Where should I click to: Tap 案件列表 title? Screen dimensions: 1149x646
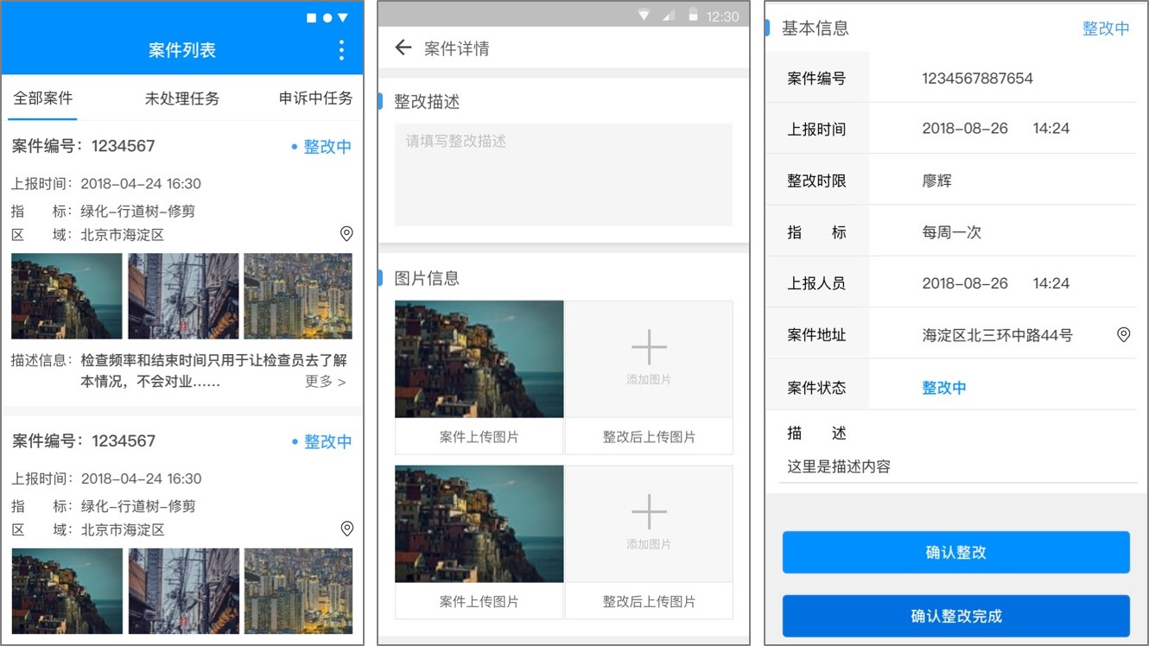(x=182, y=50)
